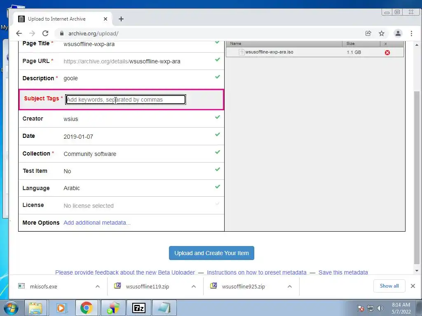Open instructions on how to preset metadata
The image size is (422, 316).
coord(256,272)
